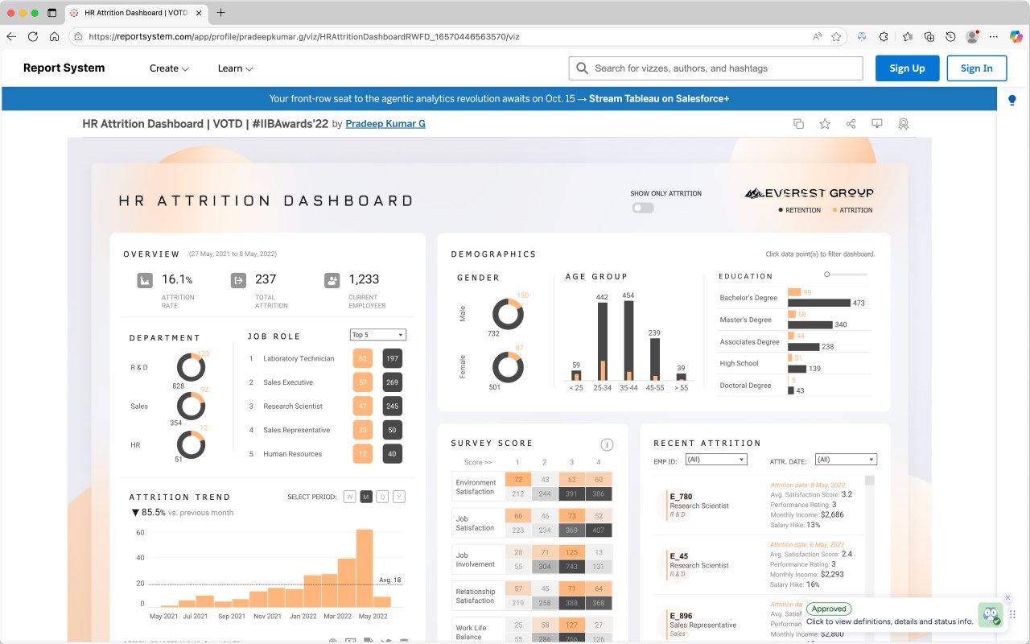Click the Report System logo
This screenshot has height=644, width=1030.
64,68
